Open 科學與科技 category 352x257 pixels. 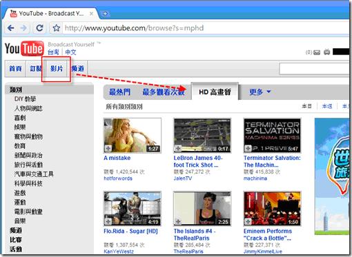pos(28,183)
